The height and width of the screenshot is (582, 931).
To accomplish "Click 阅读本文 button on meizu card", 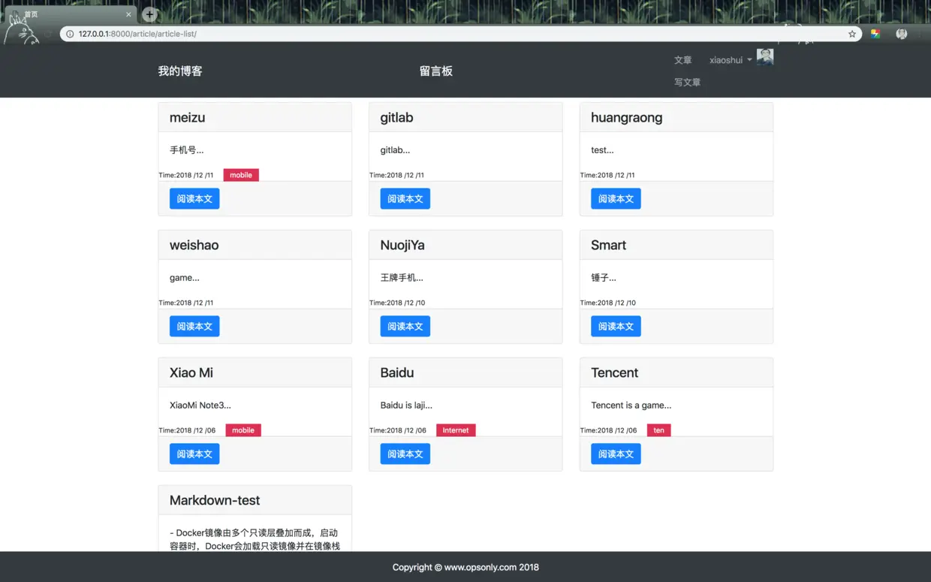I will pyautogui.click(x=194, y=199).
